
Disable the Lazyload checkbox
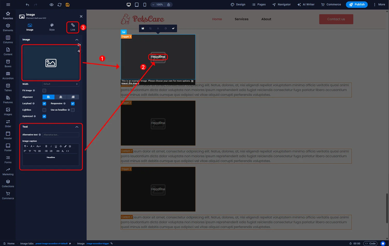[44, 103]
